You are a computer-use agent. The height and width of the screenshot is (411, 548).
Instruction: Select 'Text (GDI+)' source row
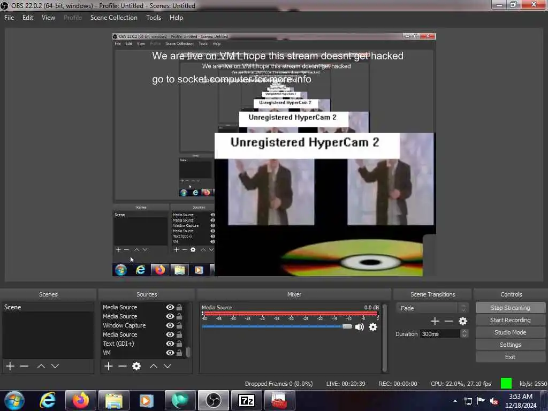142,344
